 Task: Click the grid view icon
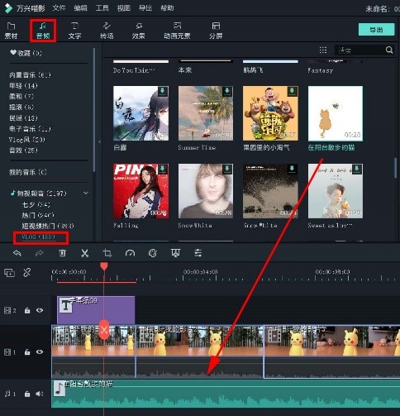point(323,50)
